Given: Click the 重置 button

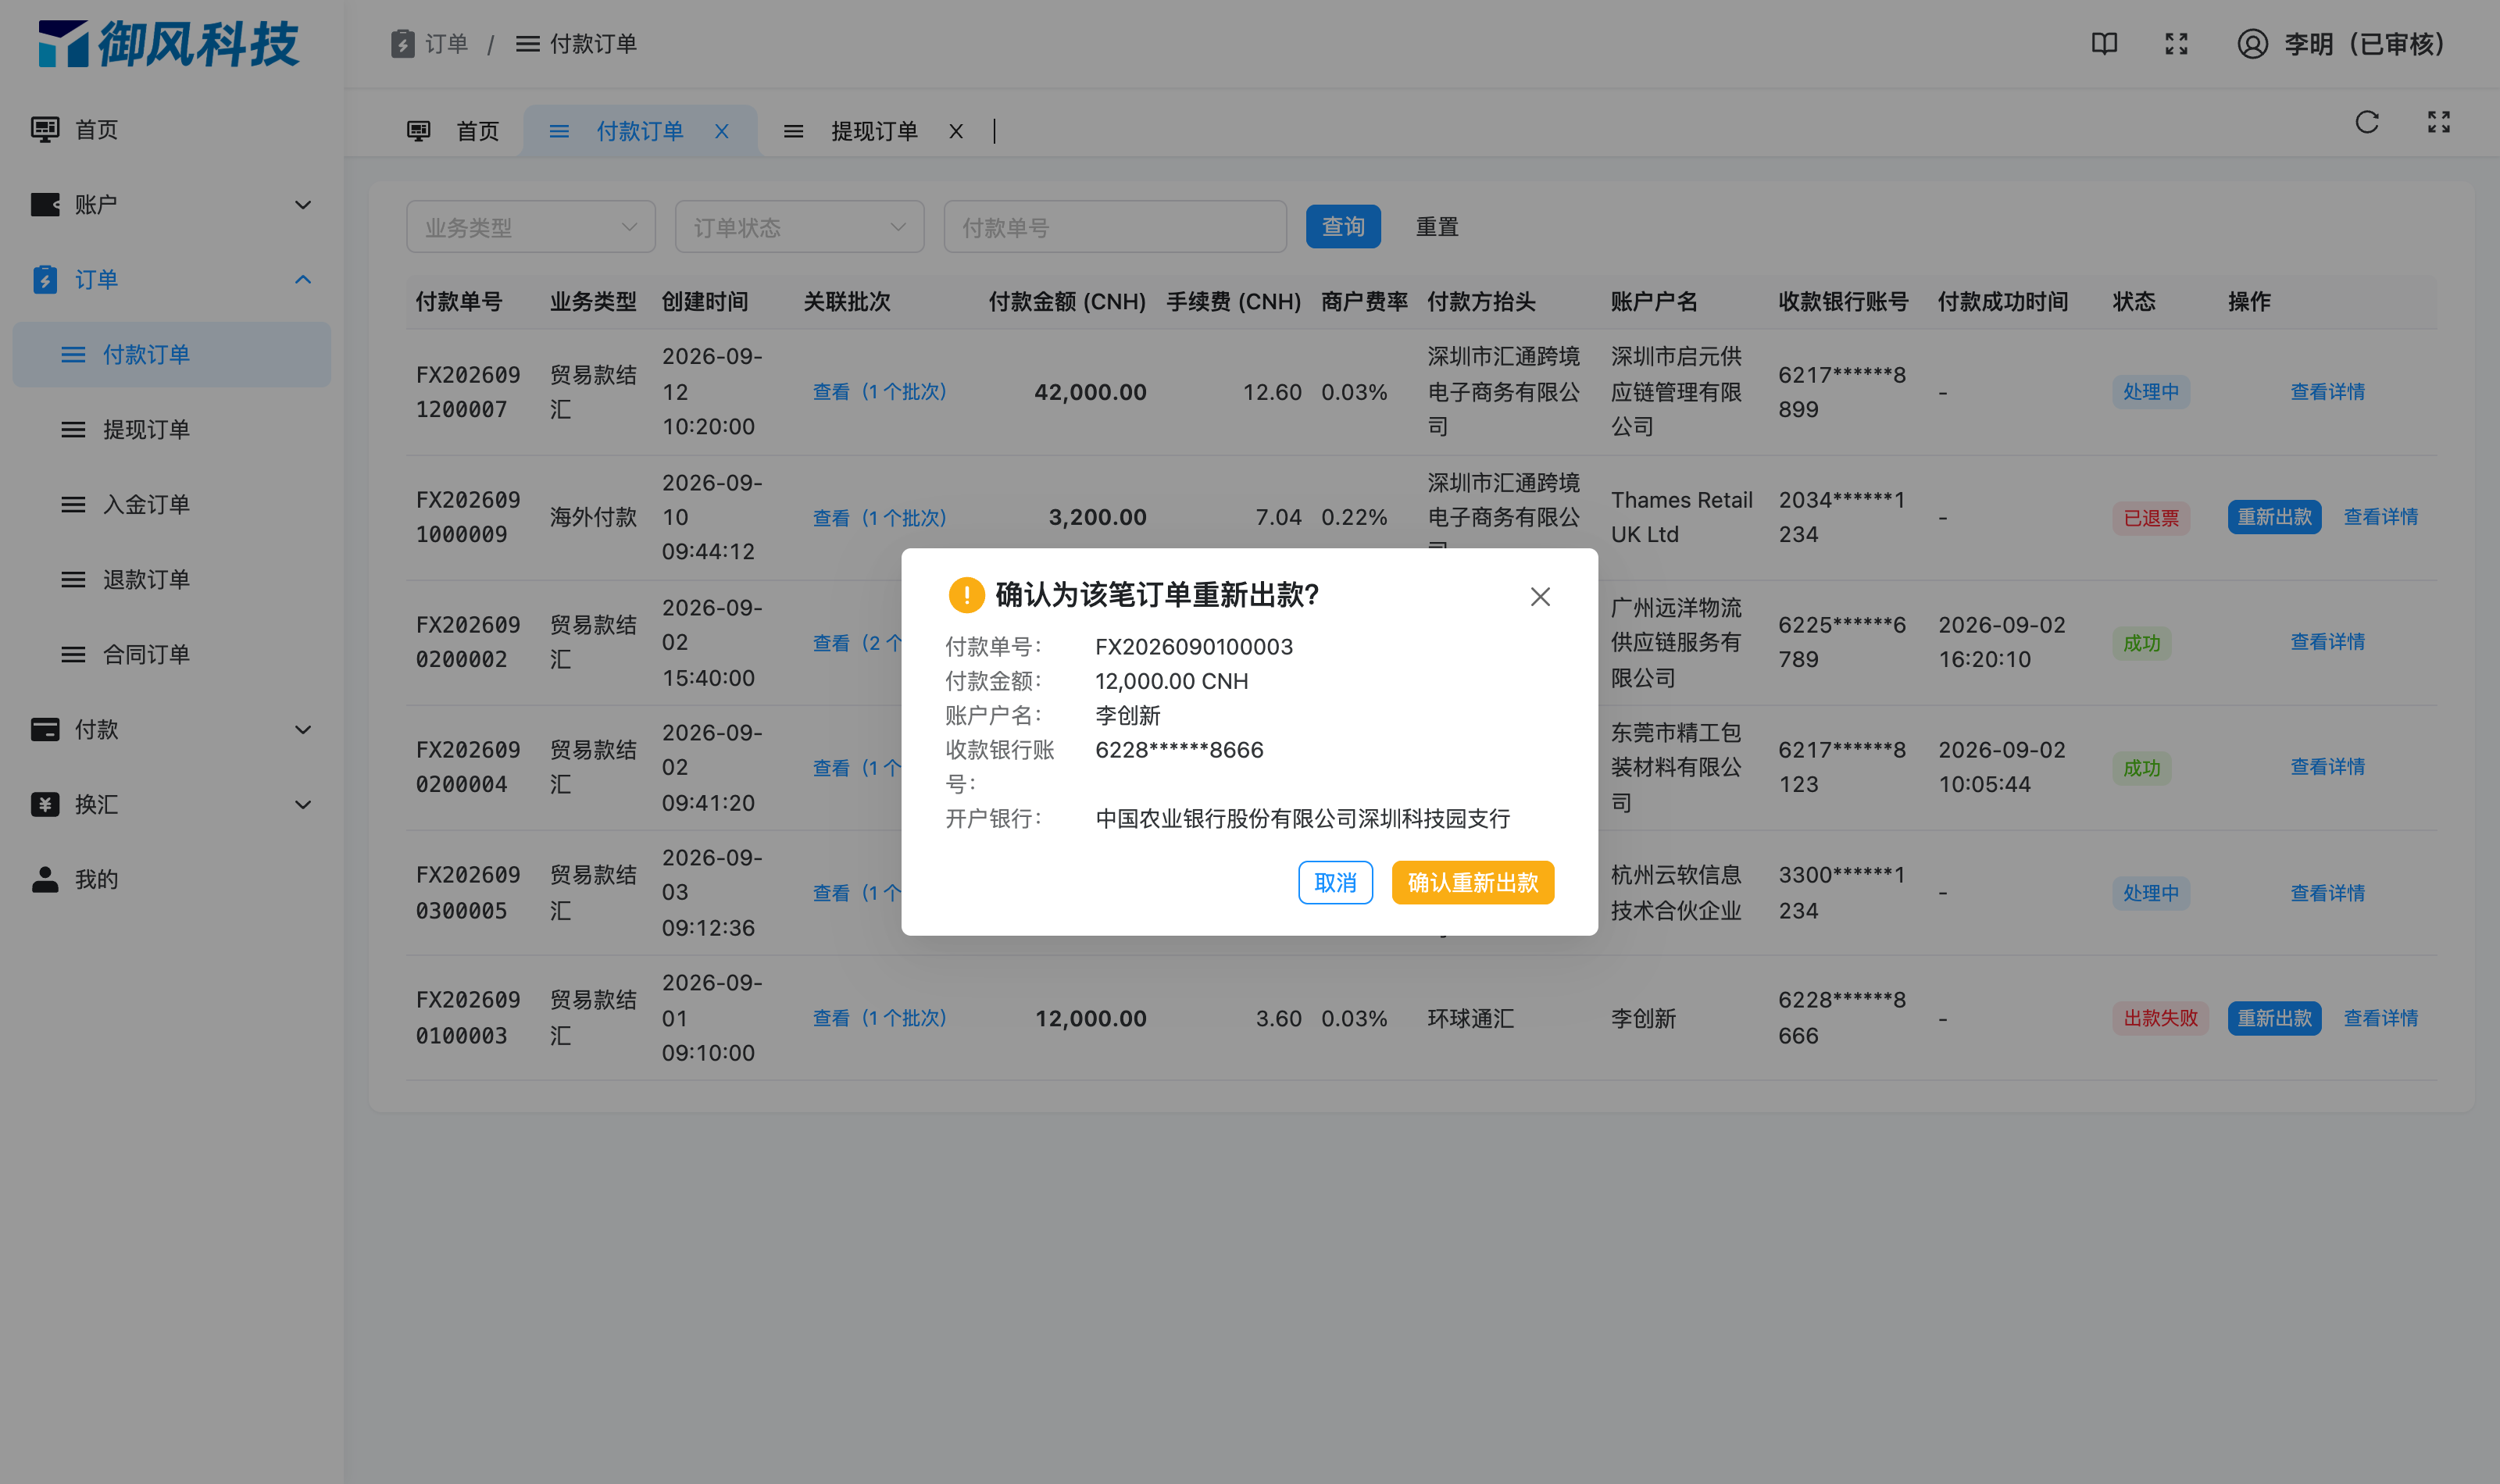Looking at the screenshot, I should 1437,227.
